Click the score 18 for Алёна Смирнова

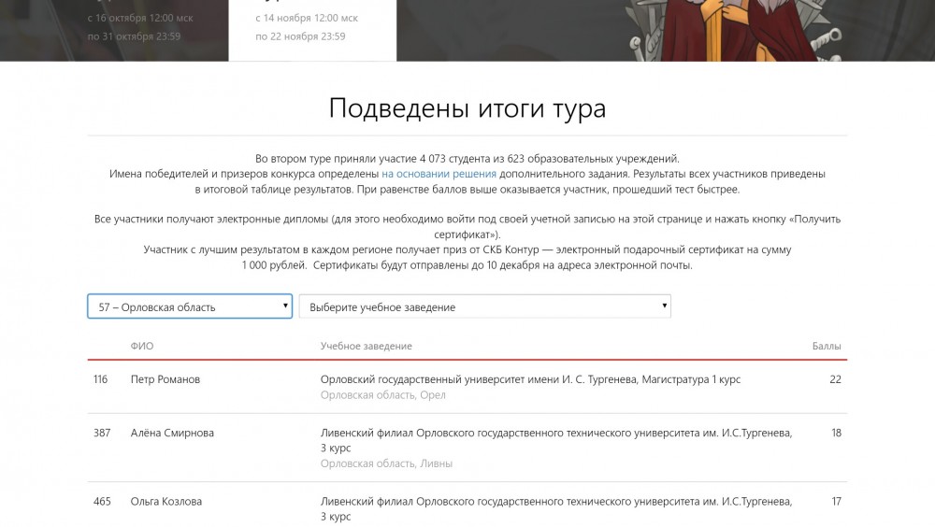tap(836, 433)
